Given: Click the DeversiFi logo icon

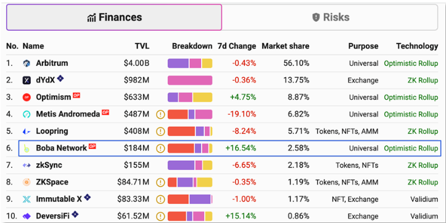Looking at the screenshot, I should [x=27, y=216].
